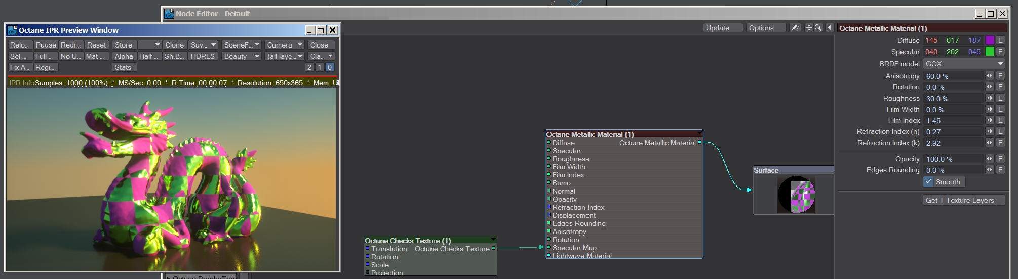Image resolution: width=1018 pixels, height=279 pixels.
Task: Select the pan (four-arrow) icon in Node Editor
Action: 809,28
